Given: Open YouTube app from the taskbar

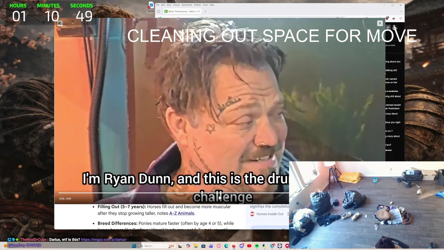Looking at the screenshot, I should [249, 246].
